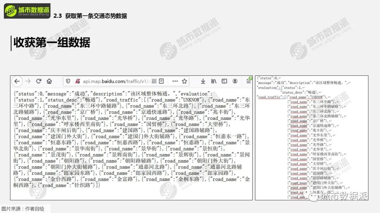Open the browser home page icon

click(49, 81)
